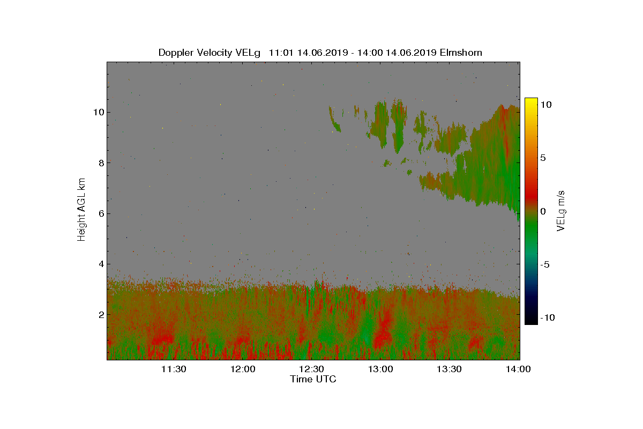Image resolution: width=643 pixels, height=429 pixels.
Task: Click the colorbar value label -10
Action: tap(547, 317)
